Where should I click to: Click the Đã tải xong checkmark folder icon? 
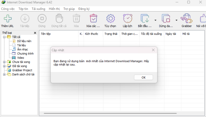click(x=9, y=66)
